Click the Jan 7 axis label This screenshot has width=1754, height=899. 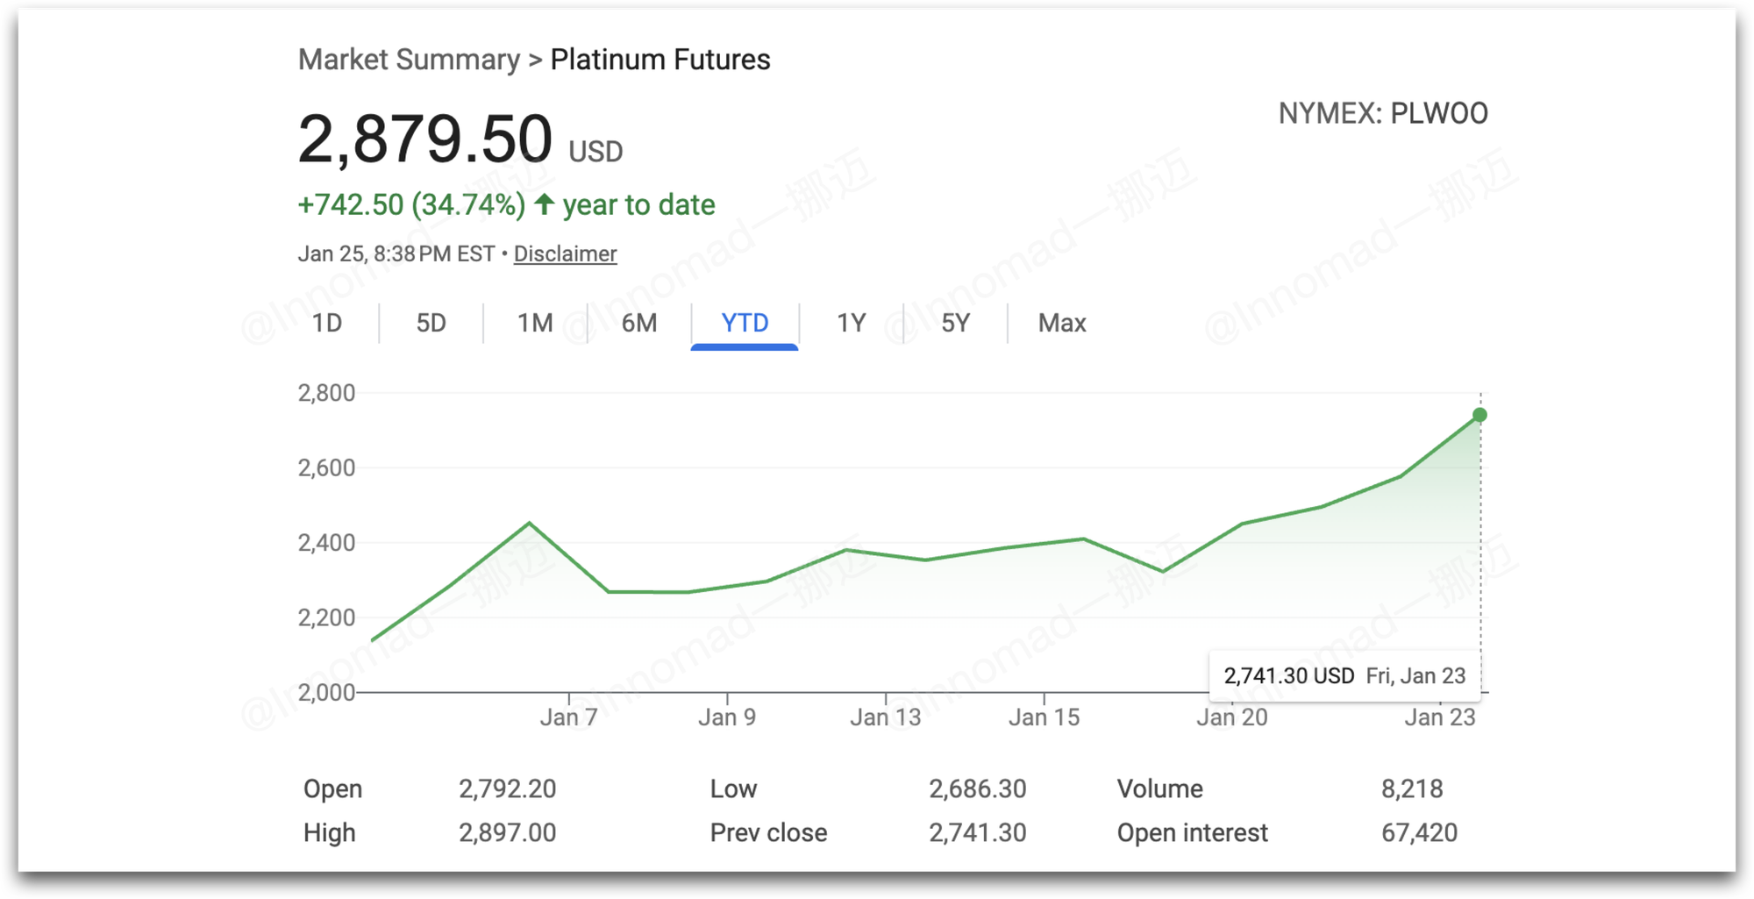click(x=568, y=717)
